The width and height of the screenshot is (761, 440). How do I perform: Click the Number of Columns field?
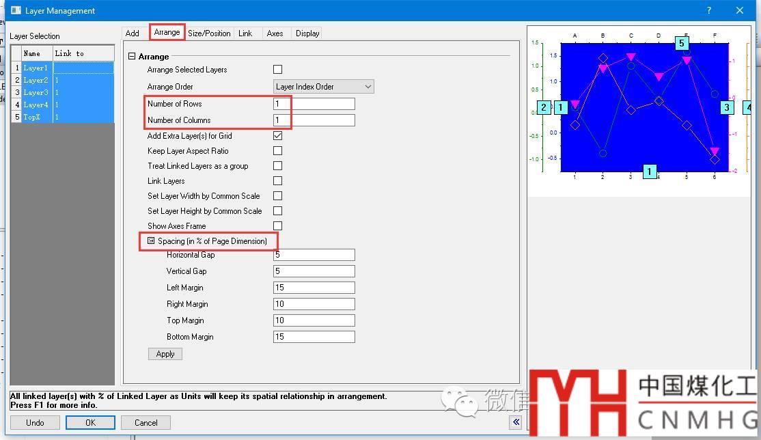[314, 120]
